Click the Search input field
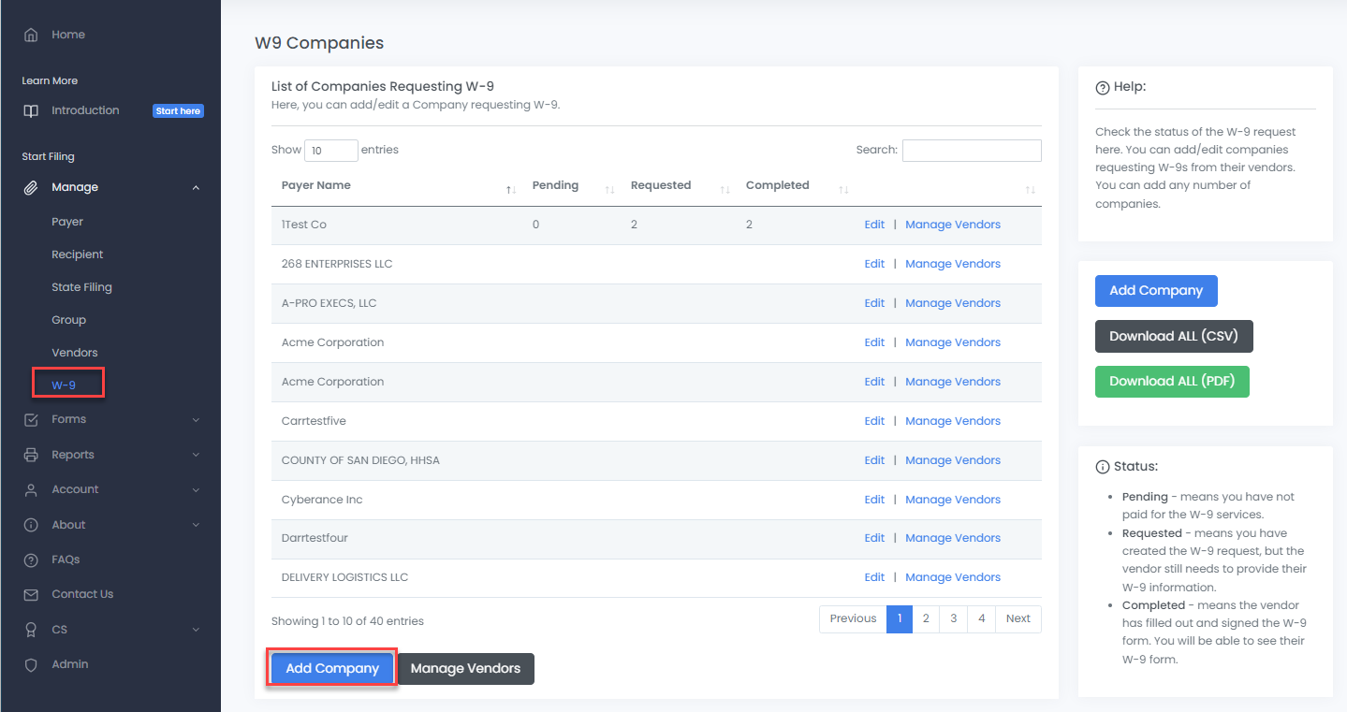This screenshot has width=1347, height=712. tap(971, 150)
